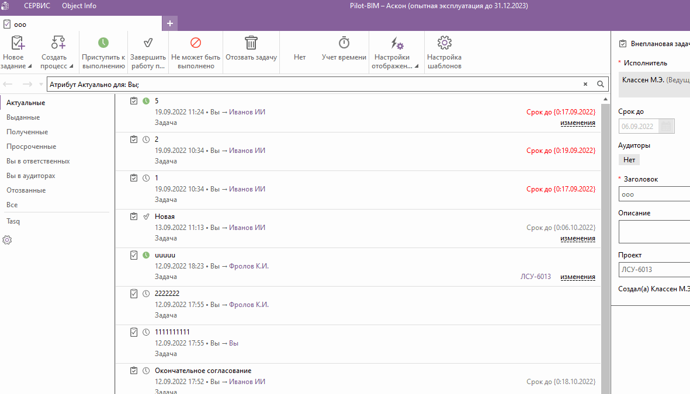The width and height of the screenshot is (690, 394).
Task: Click the search magnifier icon
Action: pyautogui.click(x=600, y=84)
